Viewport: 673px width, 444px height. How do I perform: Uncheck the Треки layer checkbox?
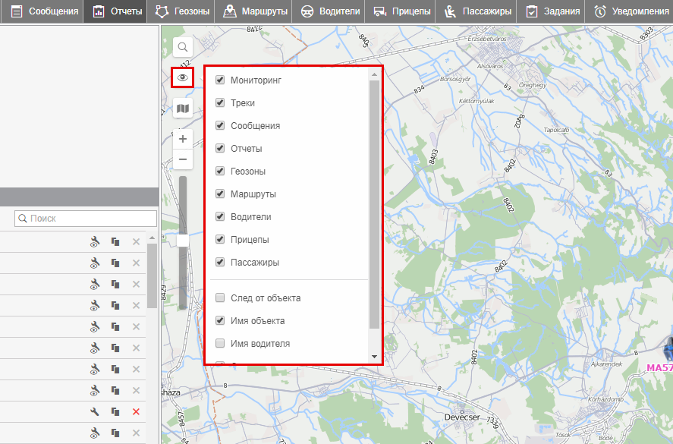click(220, 102)
